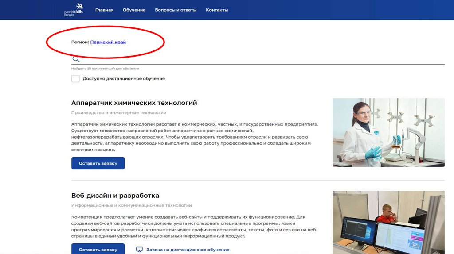
Task: Click Производство и инженерные технологии category text
Action: (x=119, y=113)
